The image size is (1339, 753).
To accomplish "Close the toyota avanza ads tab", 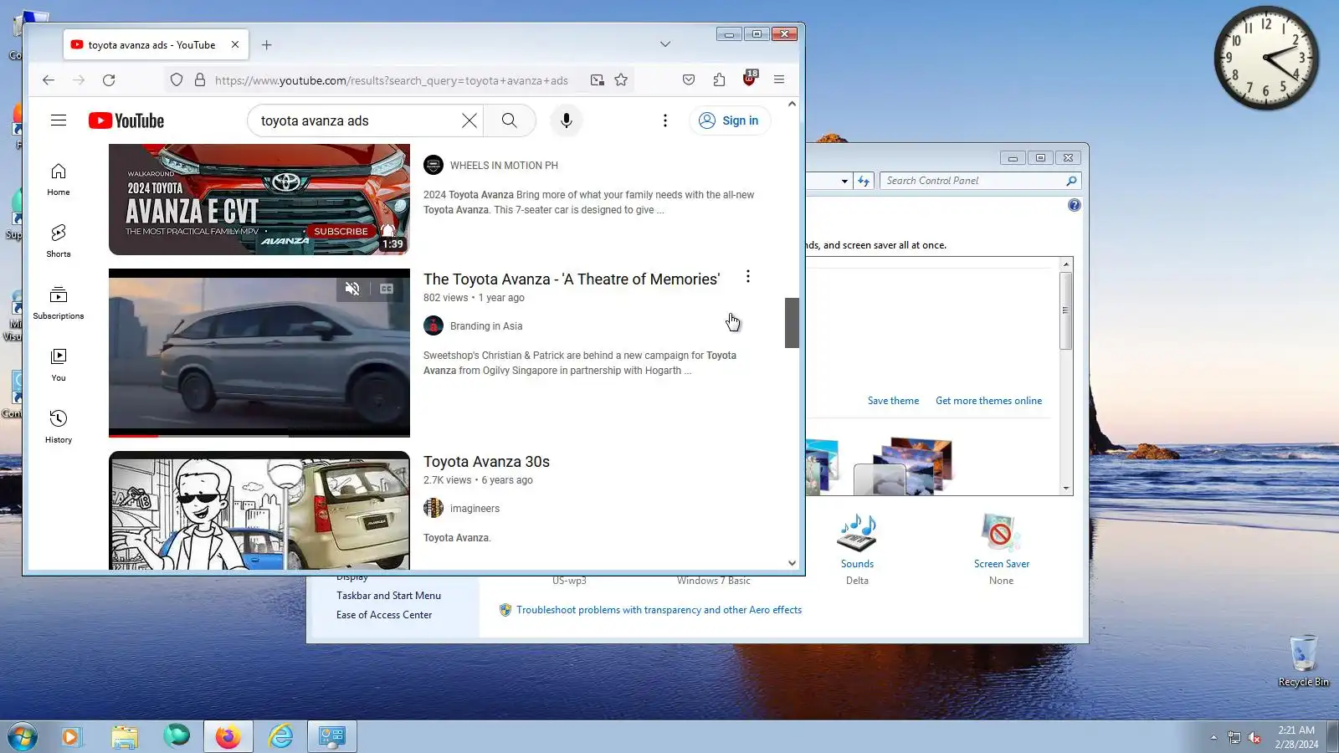I will pyautogui.click(x=235, y=45).
